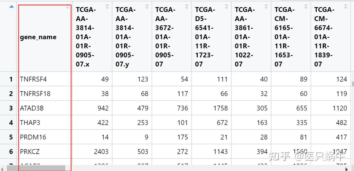Click value 2403 in PRKCZ row
The width and height of the screenshot is (354, 171).
tap(101, 152)
